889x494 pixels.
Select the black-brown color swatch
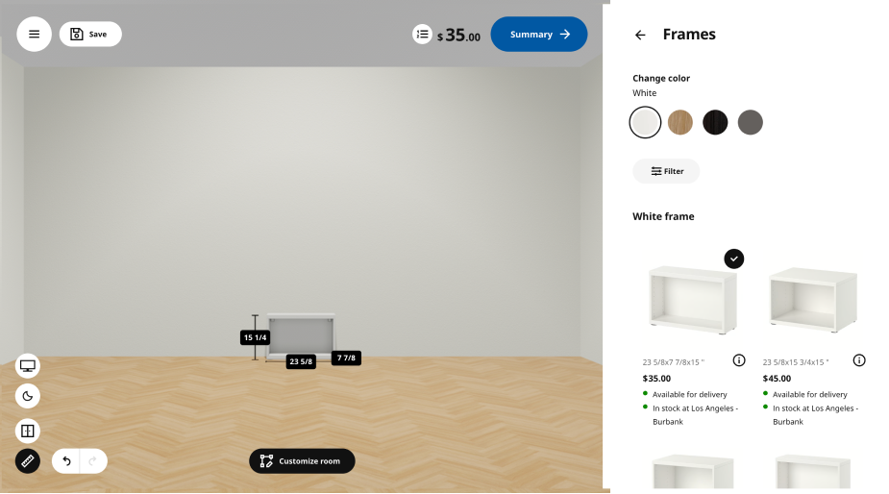point(715,122)
